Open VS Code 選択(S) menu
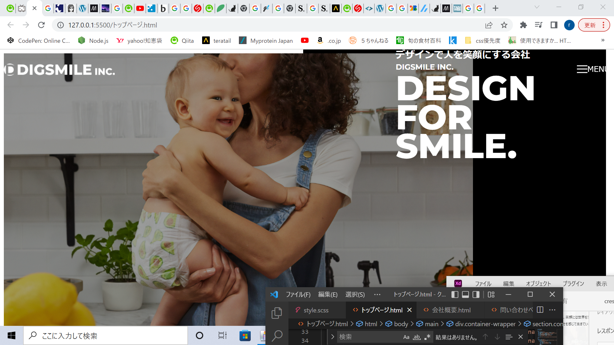Viewport: 614px width, 345px height. [x=355, y=294]
